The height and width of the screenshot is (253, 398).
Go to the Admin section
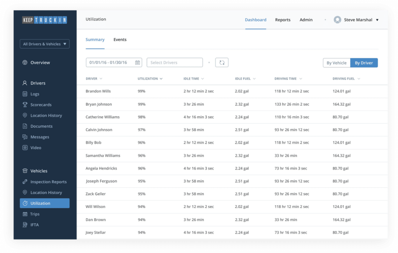pos(306,20)
